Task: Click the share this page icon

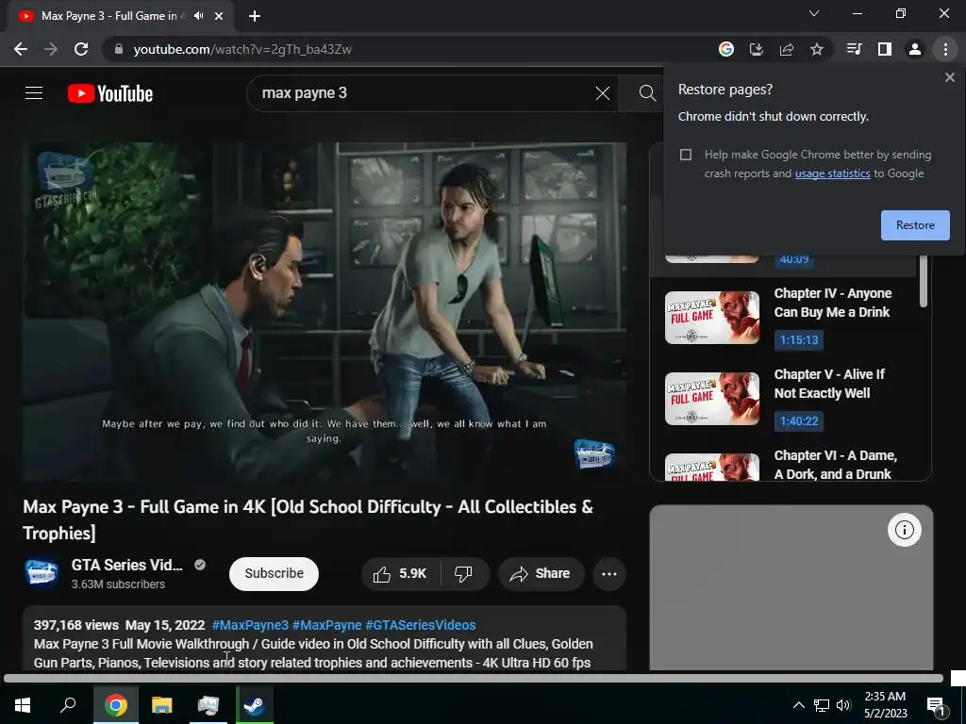Action: click(x=787, y=49)
